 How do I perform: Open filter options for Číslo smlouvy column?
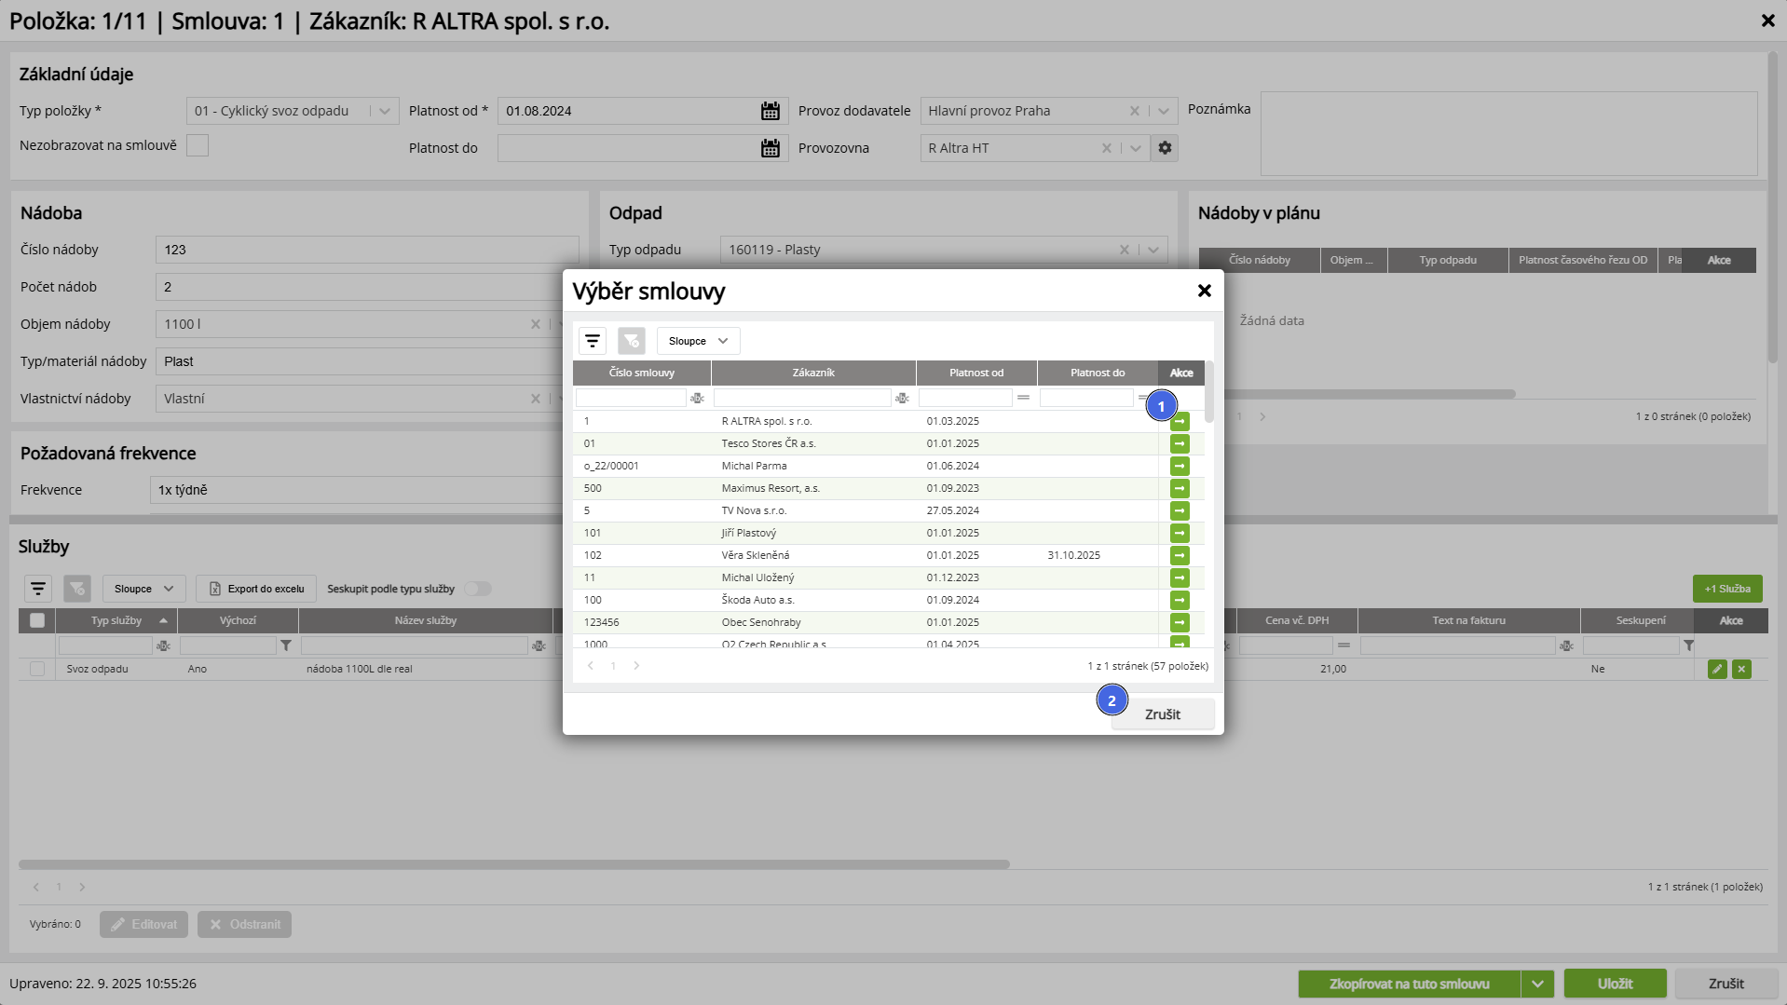pos(697,398)
